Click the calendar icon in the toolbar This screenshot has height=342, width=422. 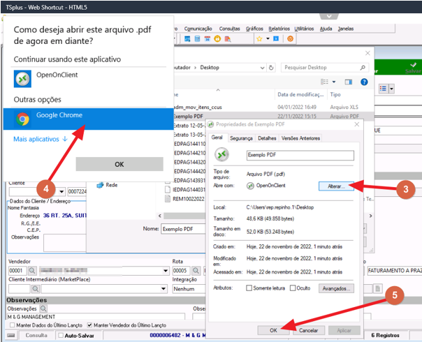[x=208, y=38]
